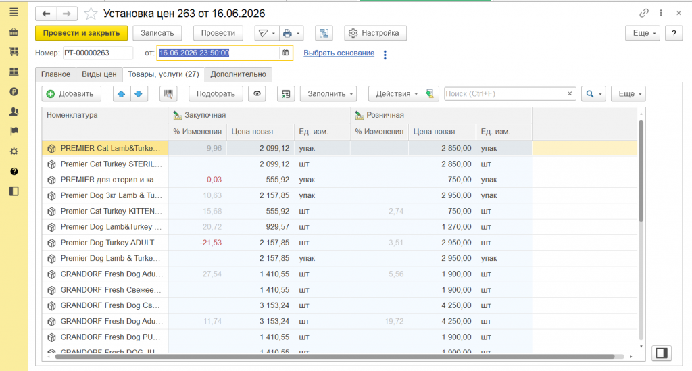This screenshot has height=371, width=692.
Task: Copy link to this document
Action: click(644, 14)
